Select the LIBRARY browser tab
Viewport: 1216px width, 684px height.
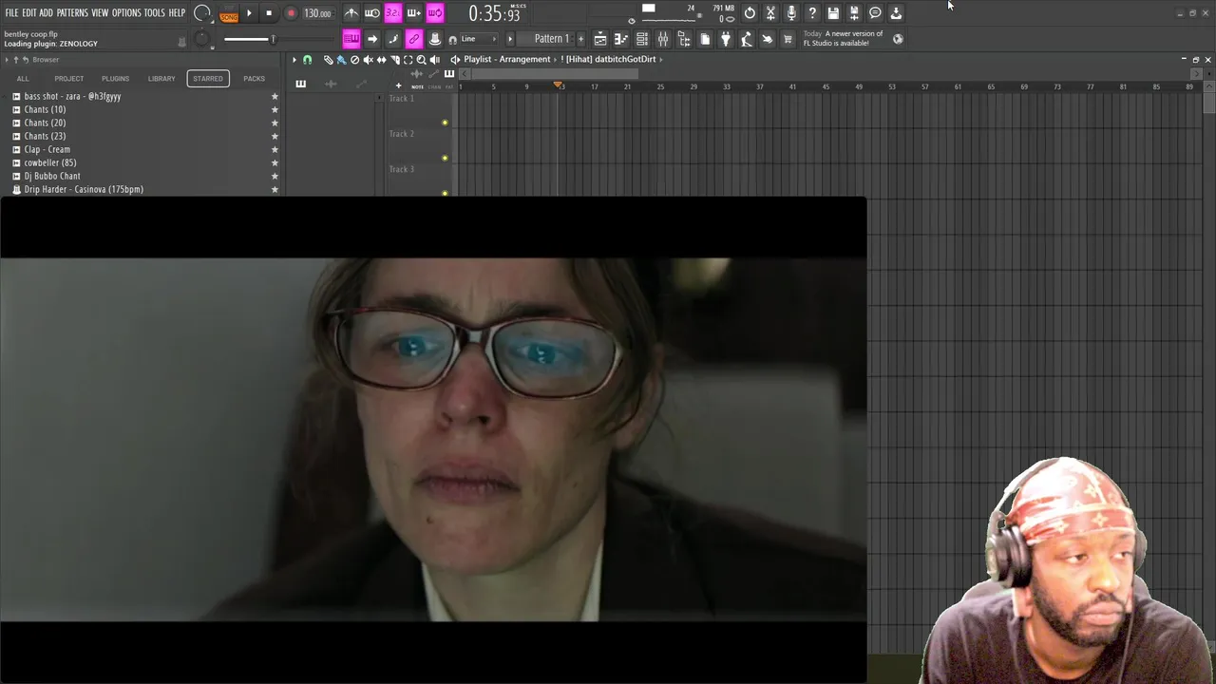pos(161,79)
